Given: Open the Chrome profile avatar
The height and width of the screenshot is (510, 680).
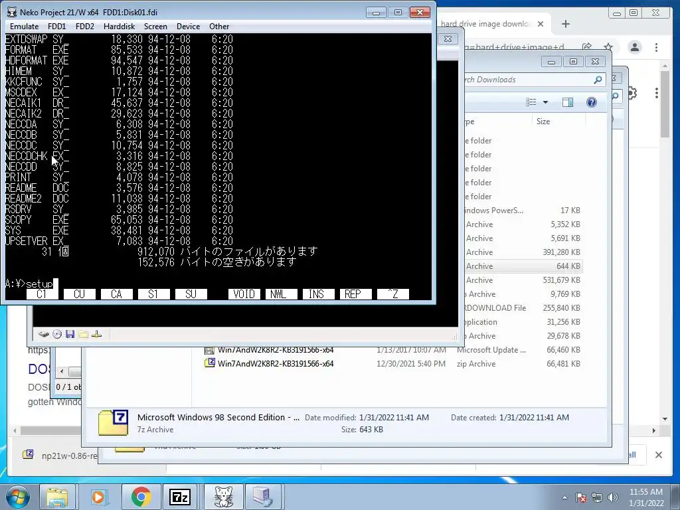Looking at the screenshot, I should pos(634,47).
